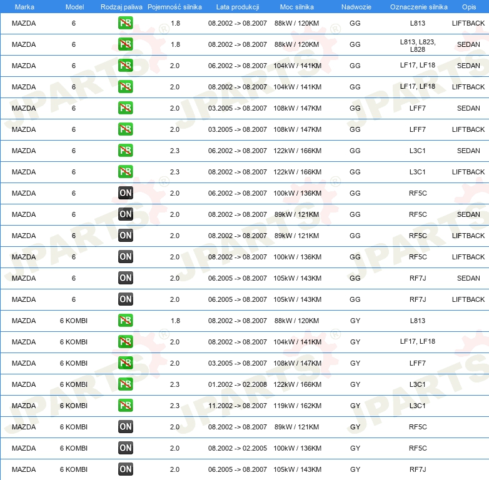
Task: Click petrol icon in 6 KOMBI LF17, LF18 row
Action: [x=125, y=342]
